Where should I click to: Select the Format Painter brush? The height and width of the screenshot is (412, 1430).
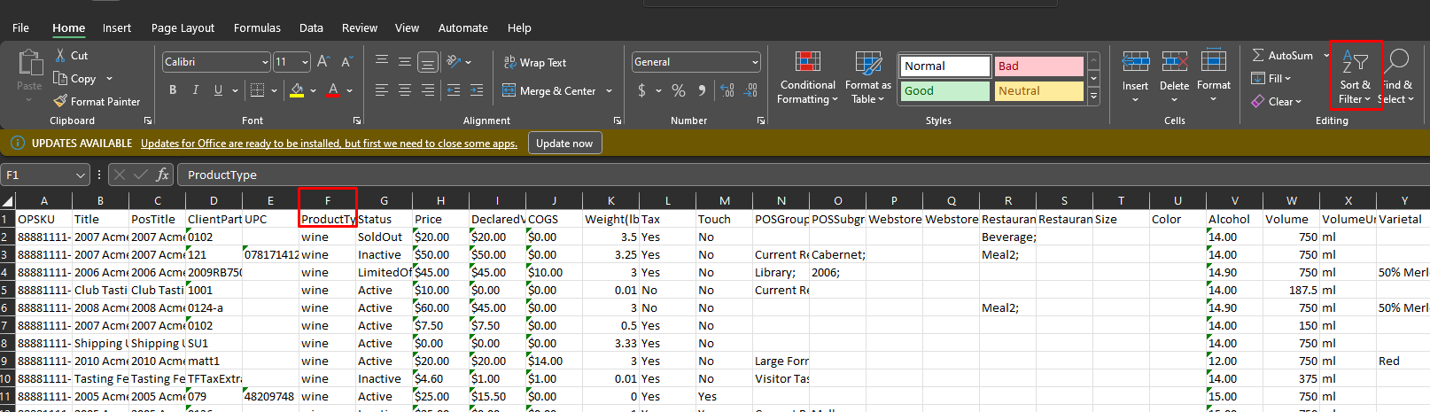pyautogui.click(x=60, y=101)
